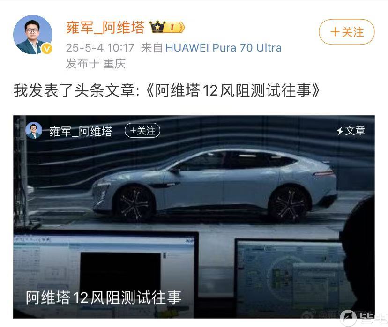Tap the crown membership level icon

point(167,27)
